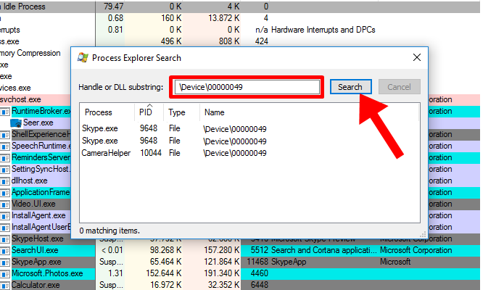Viewport: 504px width, 290px height.
Task: Select the SpeechRuntime.exe process
Action: (41, 146)
